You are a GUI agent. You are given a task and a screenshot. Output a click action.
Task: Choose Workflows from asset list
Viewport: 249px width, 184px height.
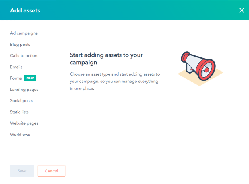click(20, 135)
